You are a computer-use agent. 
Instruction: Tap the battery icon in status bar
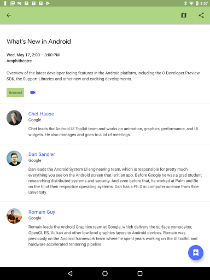(x=197, y=3)
